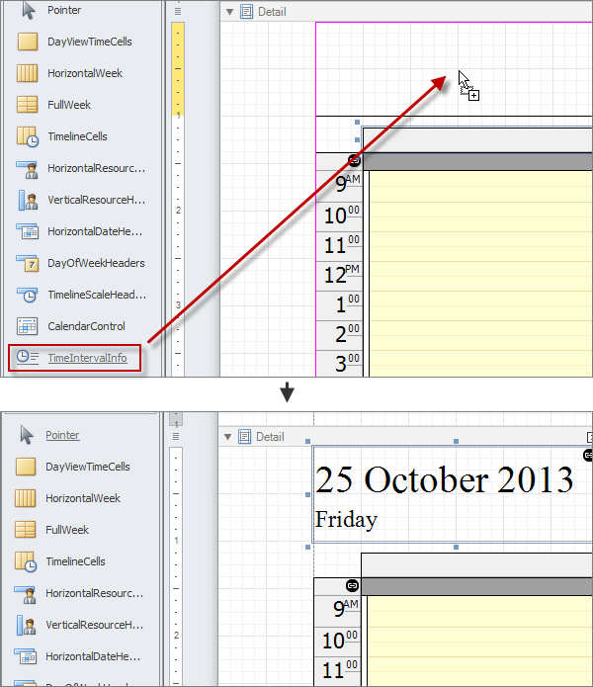Open smart tag on the upper time ruler
This screenshot has width=593, height=687.
coord(354,160)
